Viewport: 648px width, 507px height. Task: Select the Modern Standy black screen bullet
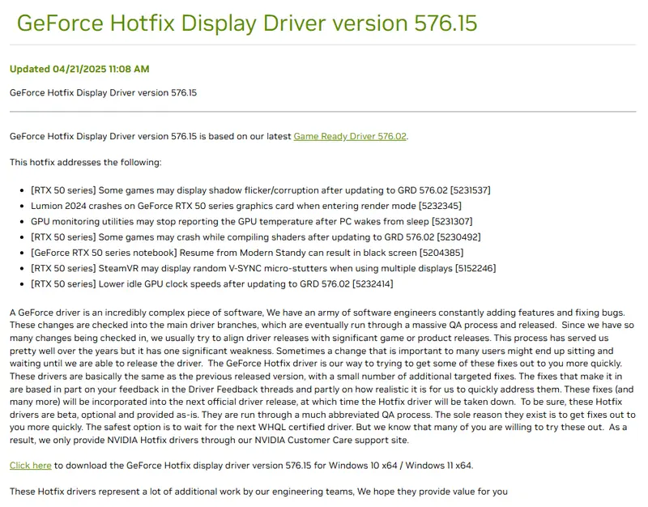247,253
